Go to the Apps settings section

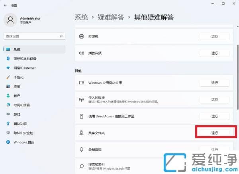(17, 86)
